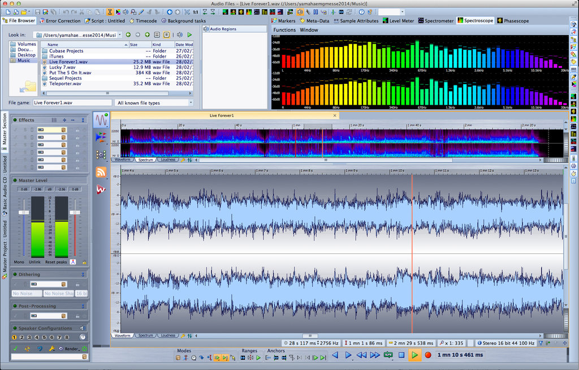Screen dimensions: 579x370
Task: Click green back arrow in File Browser
Action: (128, 35)
